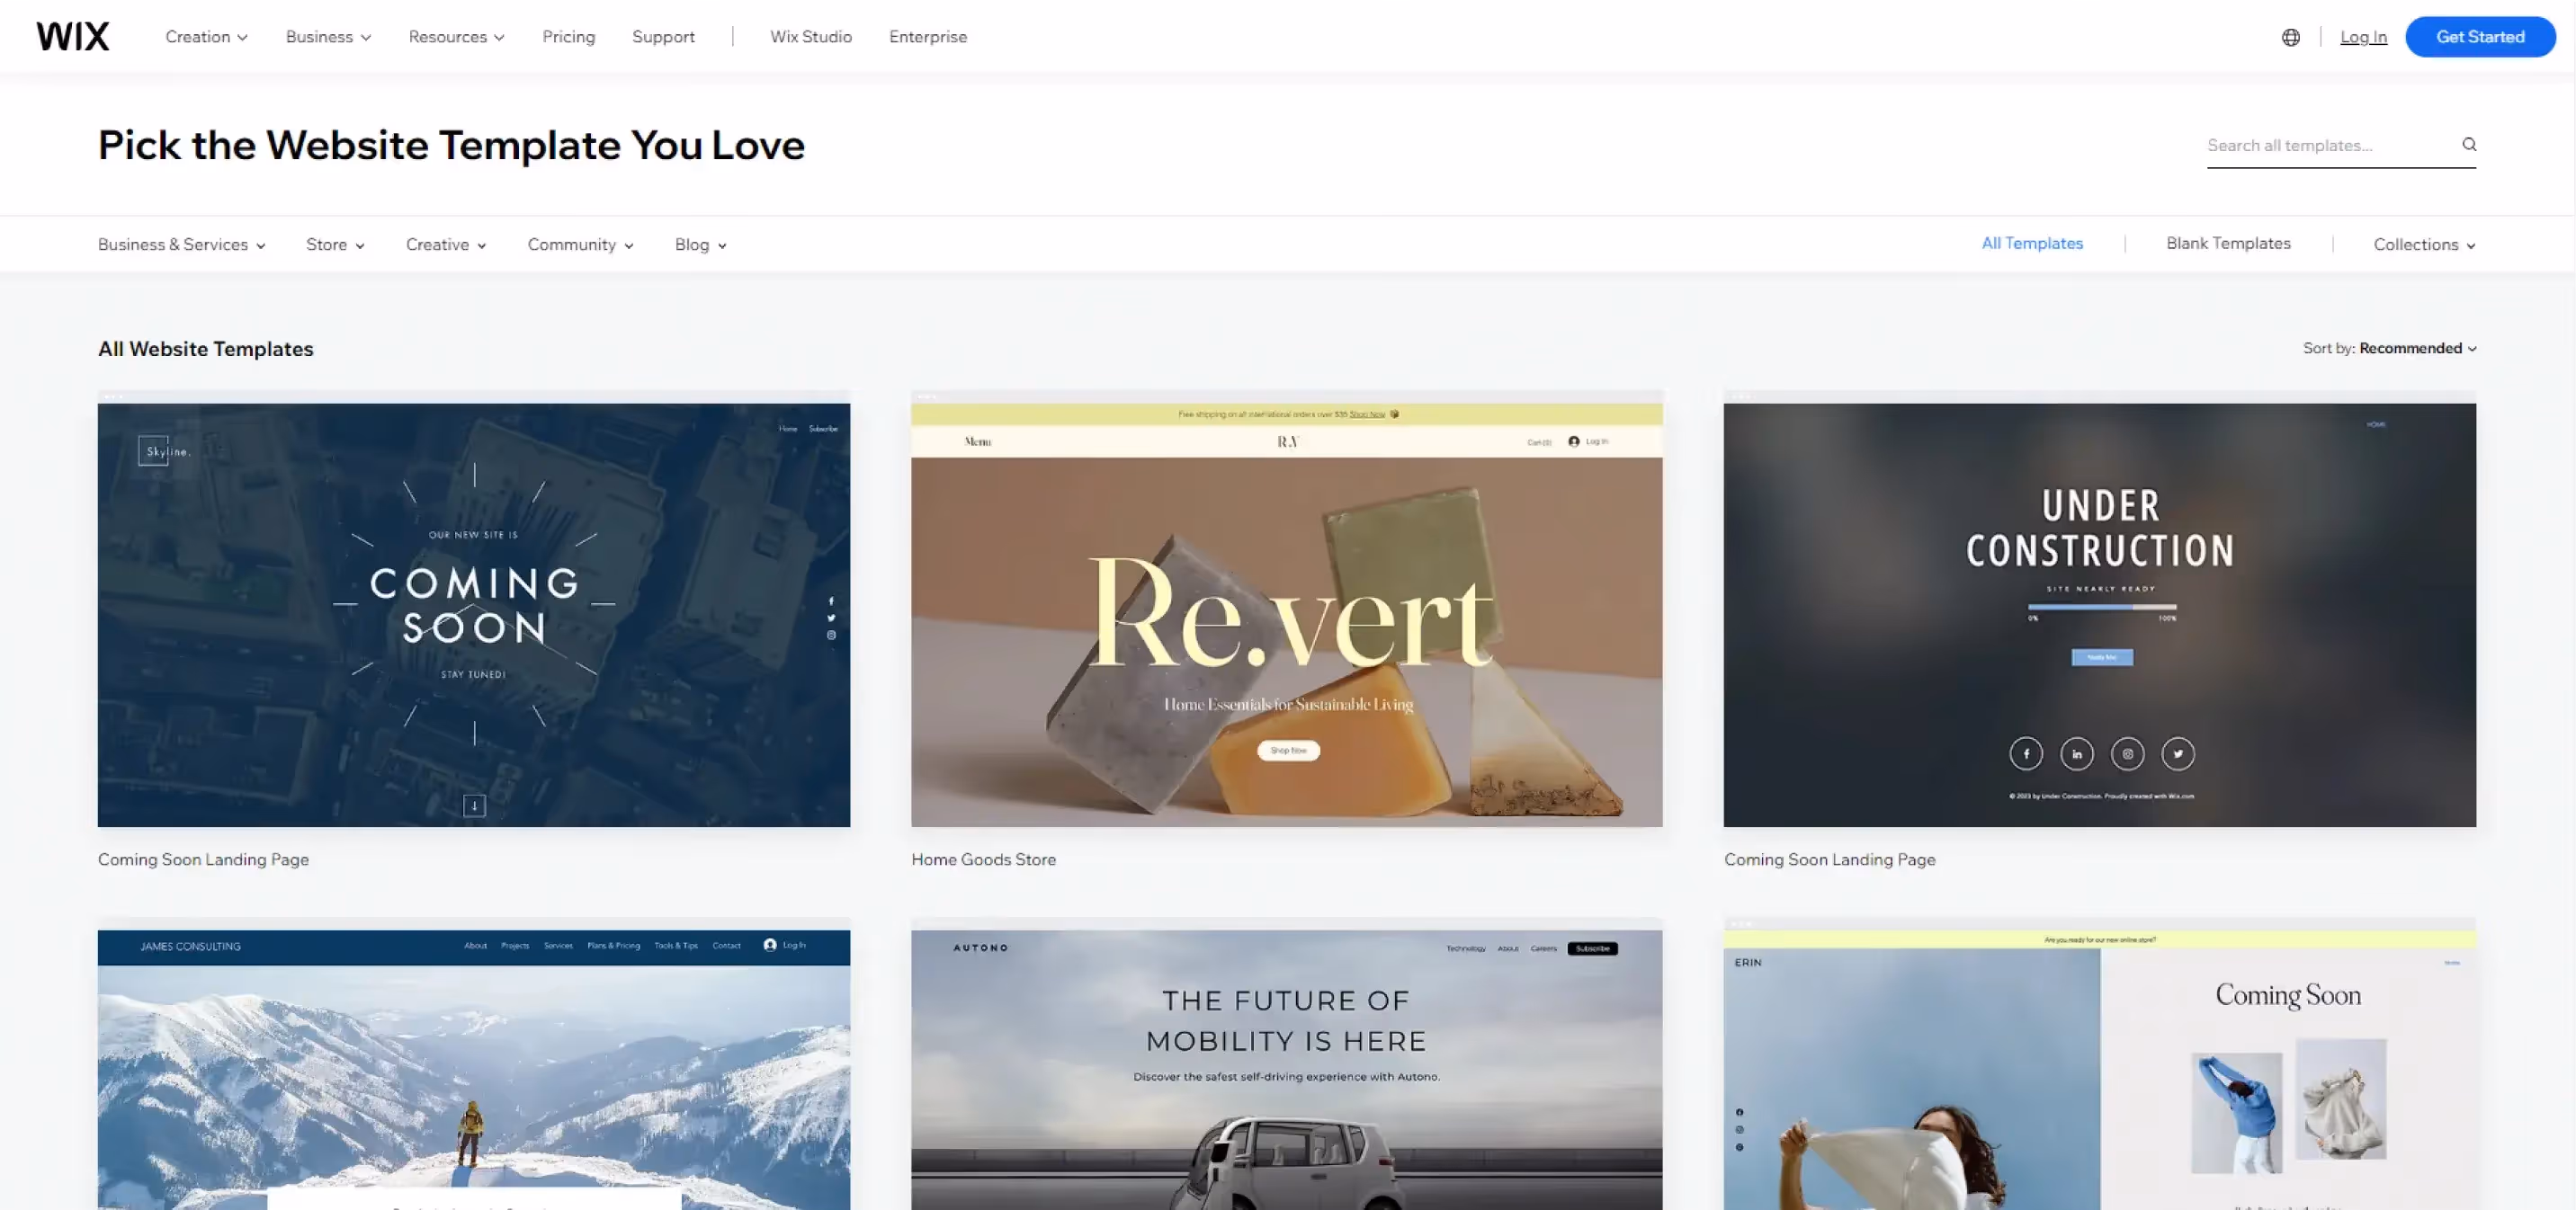Open the Autono mobility template thumbnail
The image size is (2576, 1210).
tap(1286, 1069)
